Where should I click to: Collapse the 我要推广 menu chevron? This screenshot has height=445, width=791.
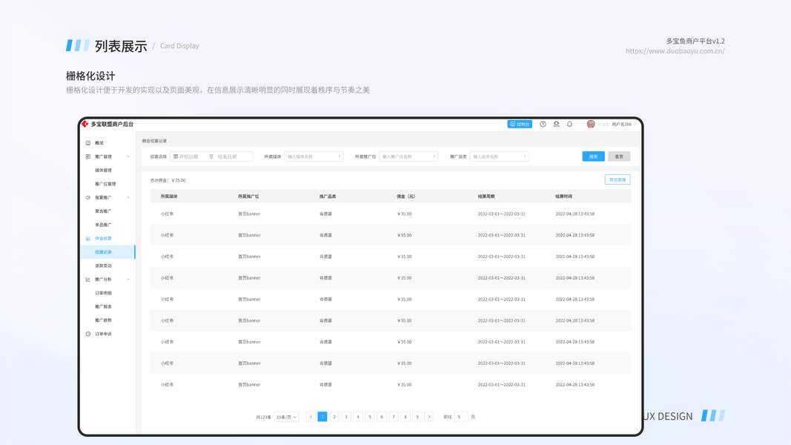click(128, 197)
